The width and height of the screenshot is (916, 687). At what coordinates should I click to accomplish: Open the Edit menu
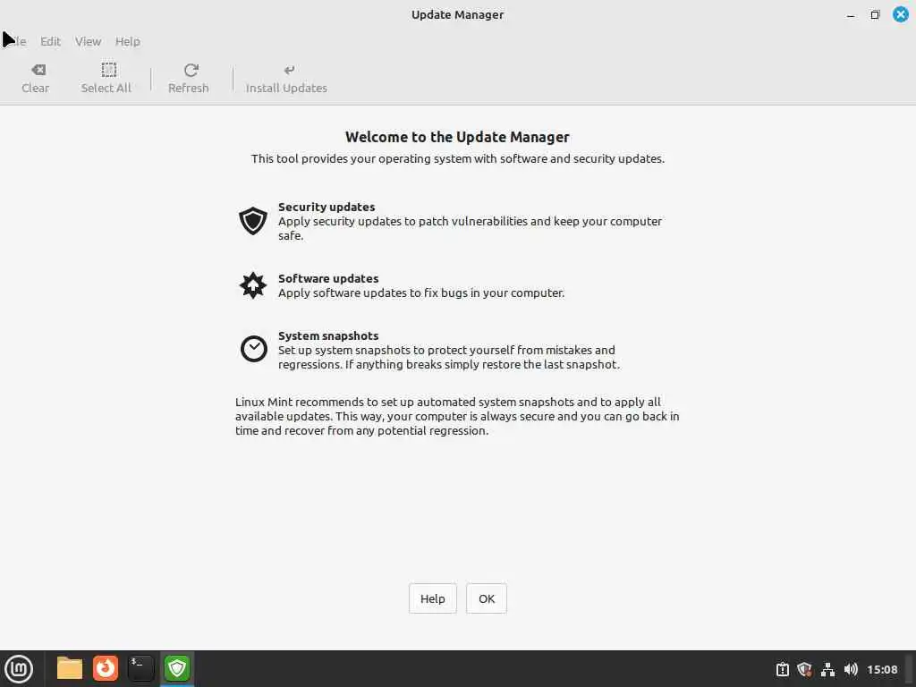(50, 41)
